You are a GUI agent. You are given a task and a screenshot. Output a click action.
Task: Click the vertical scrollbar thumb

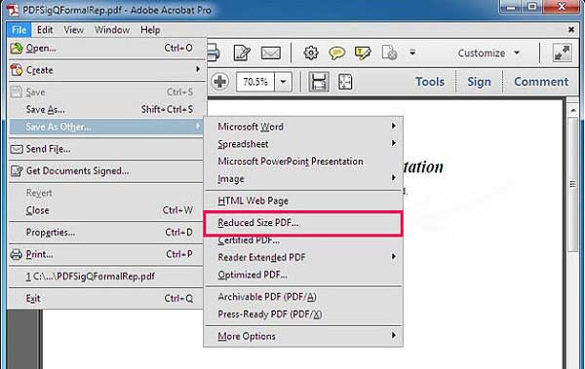click(x=573, y=185)
